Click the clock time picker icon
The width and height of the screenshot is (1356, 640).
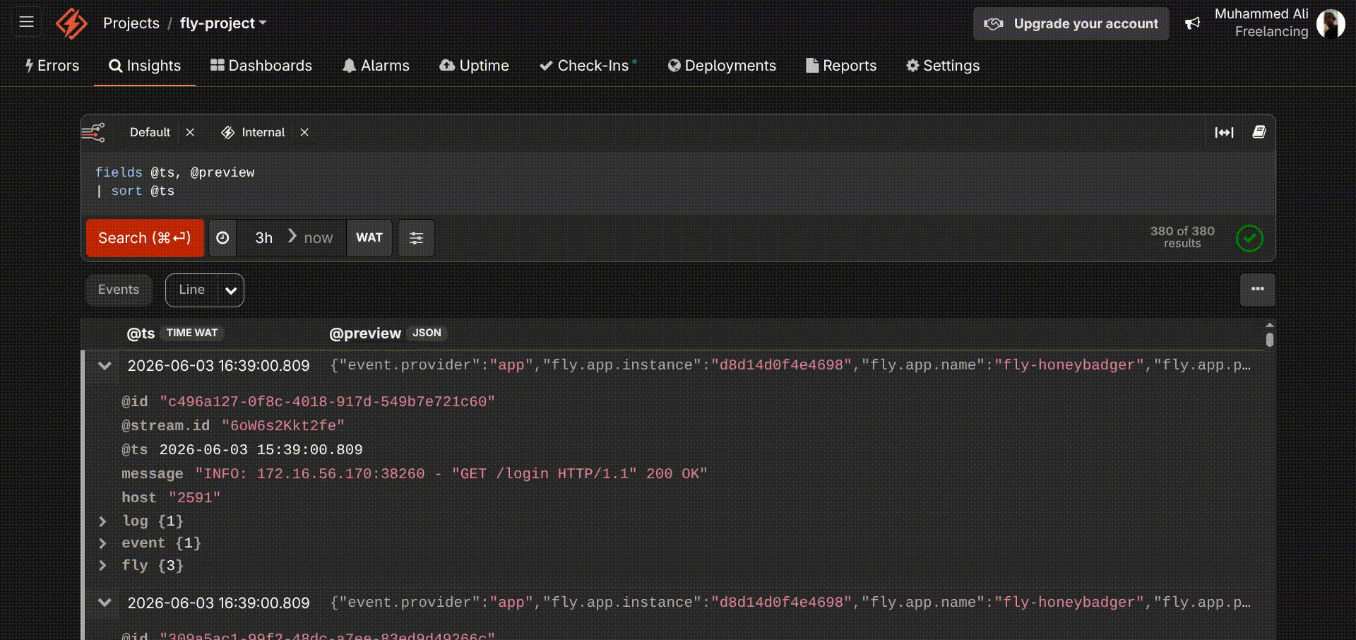(x=222, y=238)
